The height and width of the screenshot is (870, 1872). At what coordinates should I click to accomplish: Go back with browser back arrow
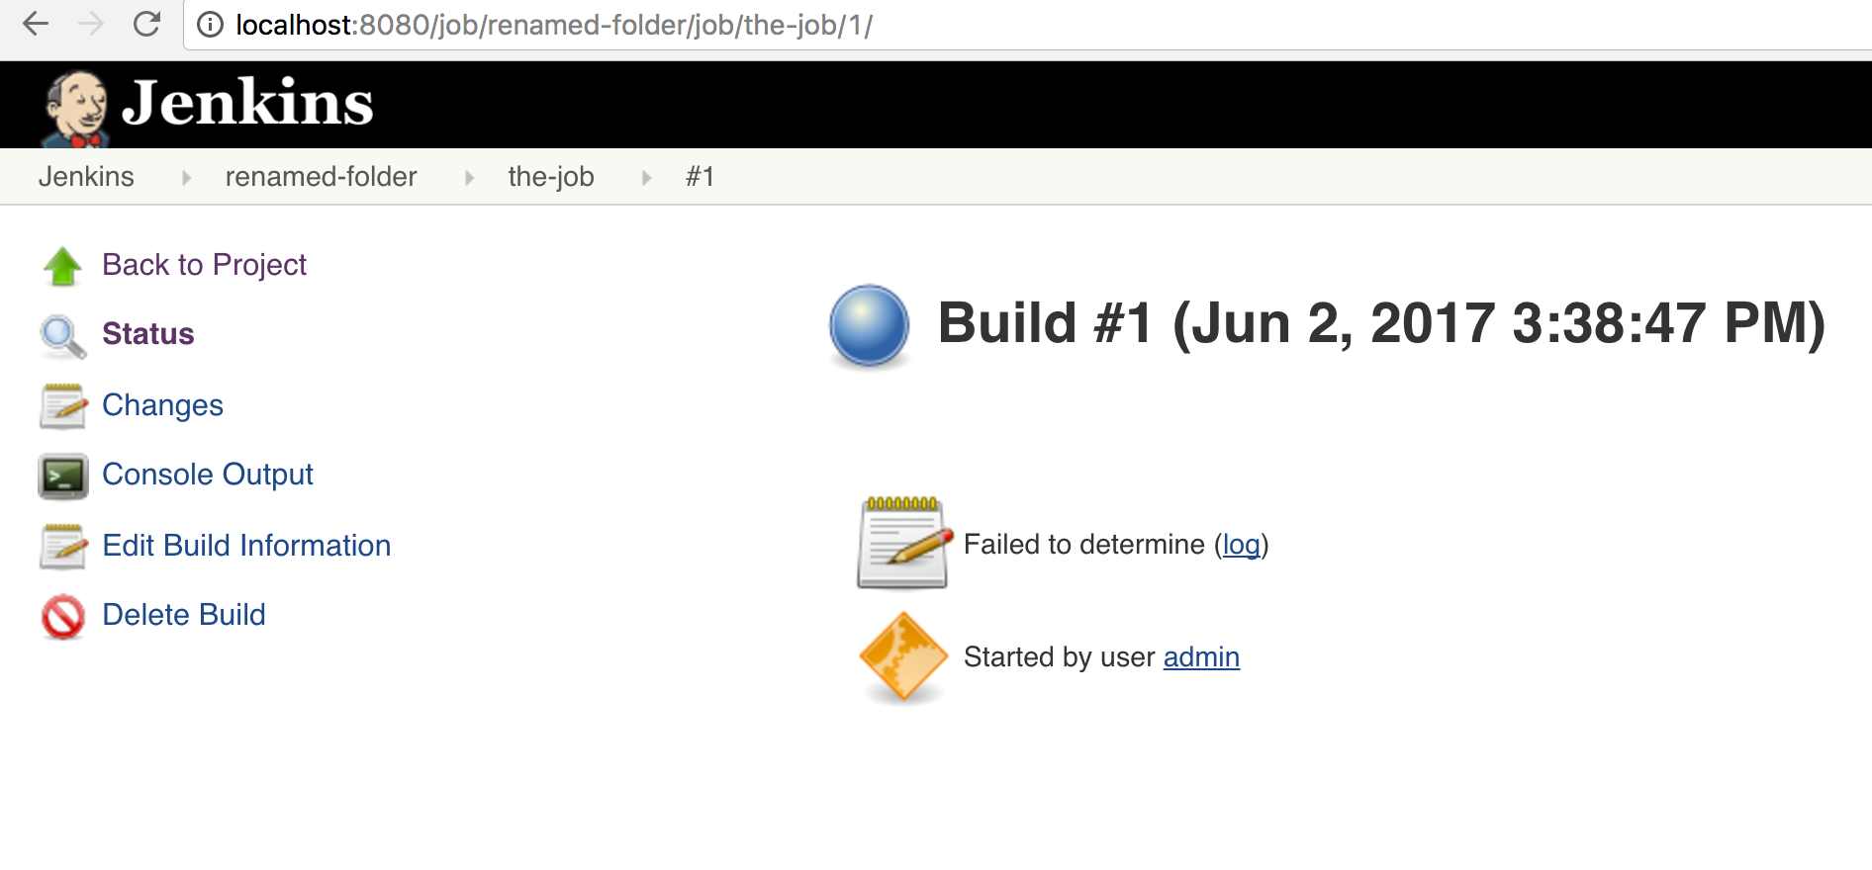[x=36, y=24]
